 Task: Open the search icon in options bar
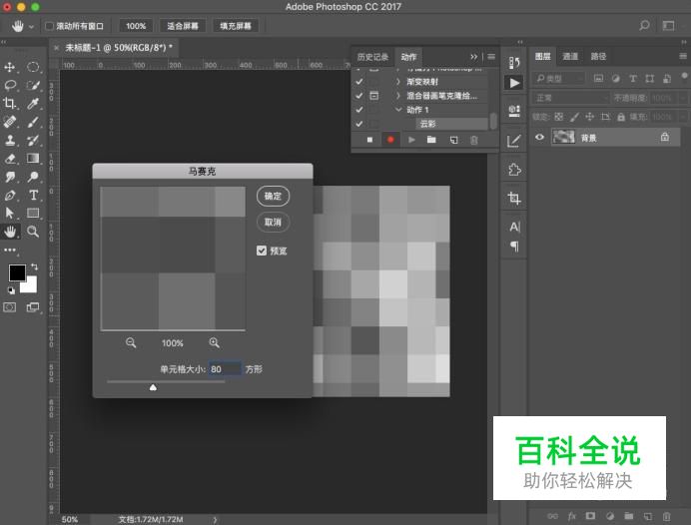(x=644, y=26)
